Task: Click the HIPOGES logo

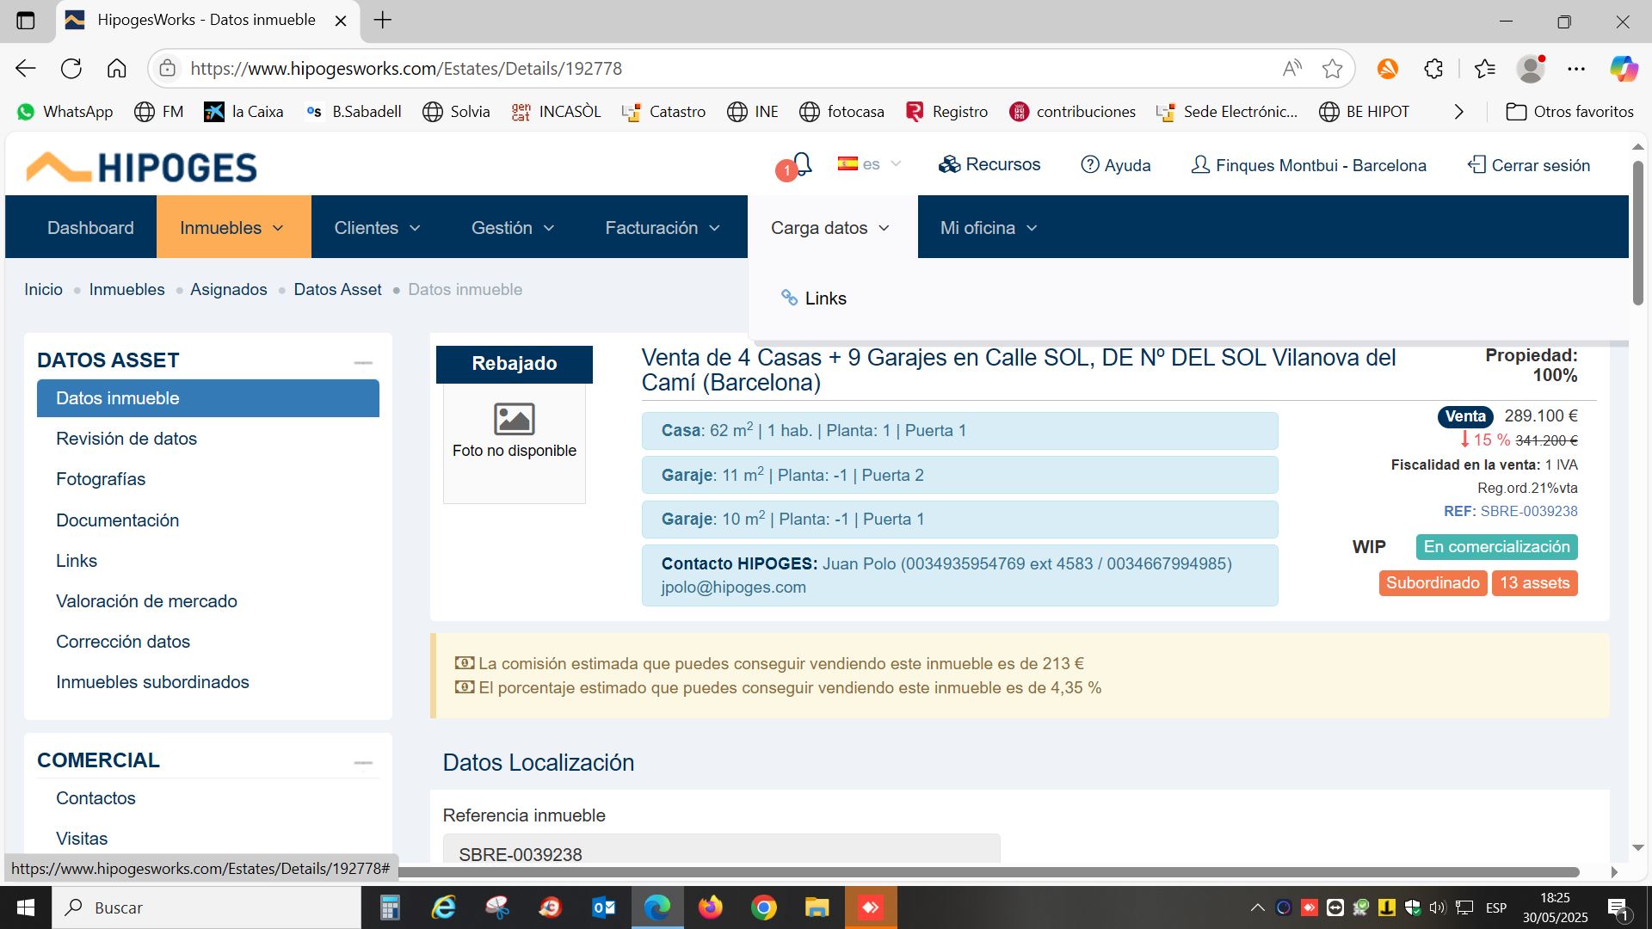Action: [x=142, y=168]
